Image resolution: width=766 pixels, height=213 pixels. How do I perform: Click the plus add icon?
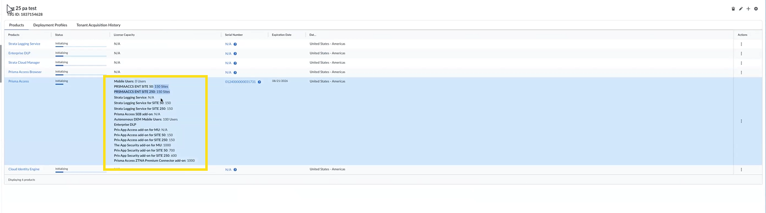[748, 9]
